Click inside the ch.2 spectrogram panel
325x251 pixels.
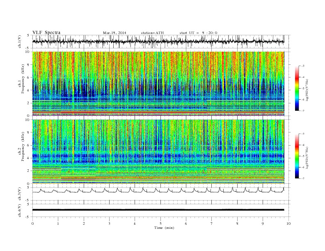point(158,151)
